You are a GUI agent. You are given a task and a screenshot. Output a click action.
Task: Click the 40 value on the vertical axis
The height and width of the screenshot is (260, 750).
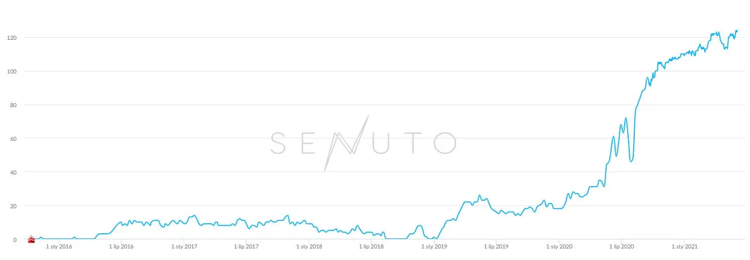13,172
